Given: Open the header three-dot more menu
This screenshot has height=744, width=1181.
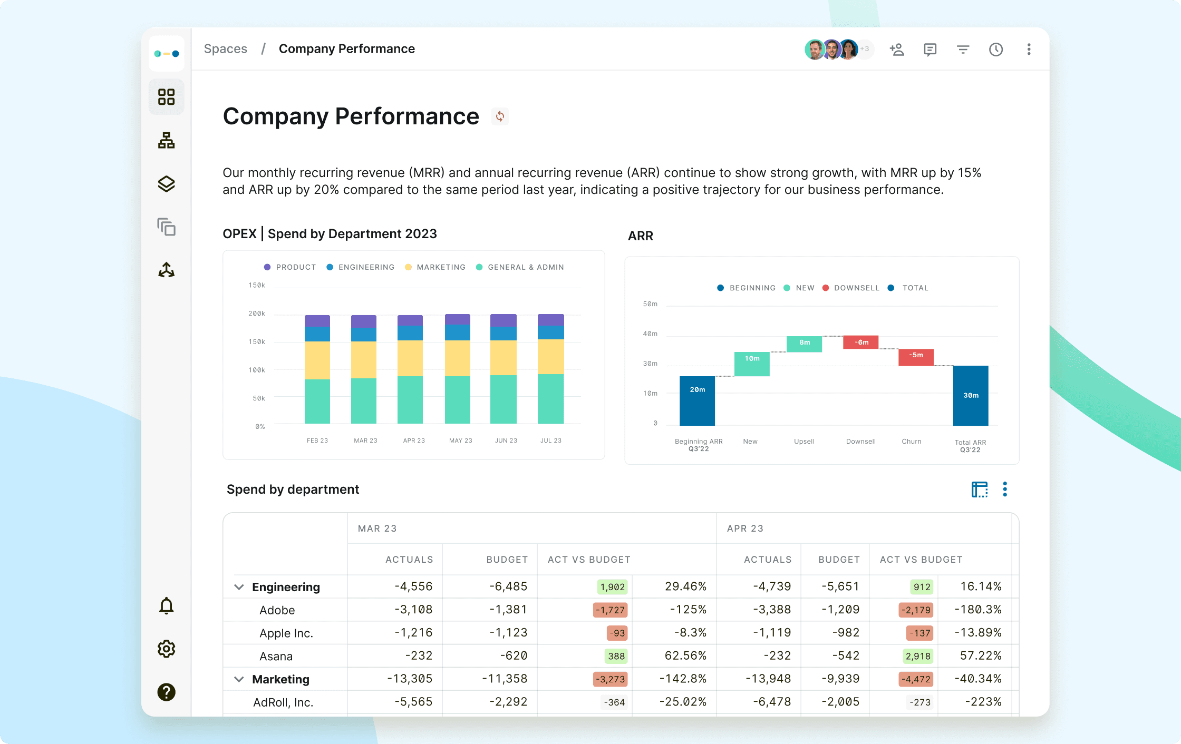Looking at the screenshot, I should click(x=1029, y=50).
